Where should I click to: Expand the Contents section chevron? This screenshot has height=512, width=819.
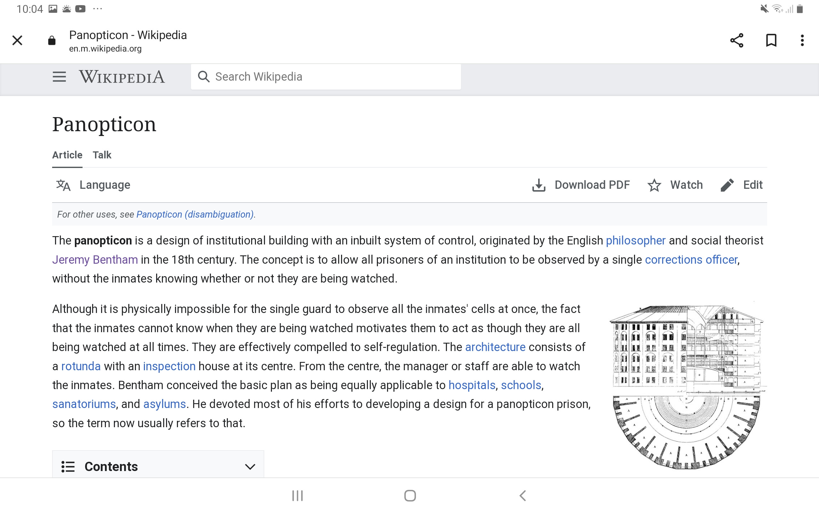point(250,467)
